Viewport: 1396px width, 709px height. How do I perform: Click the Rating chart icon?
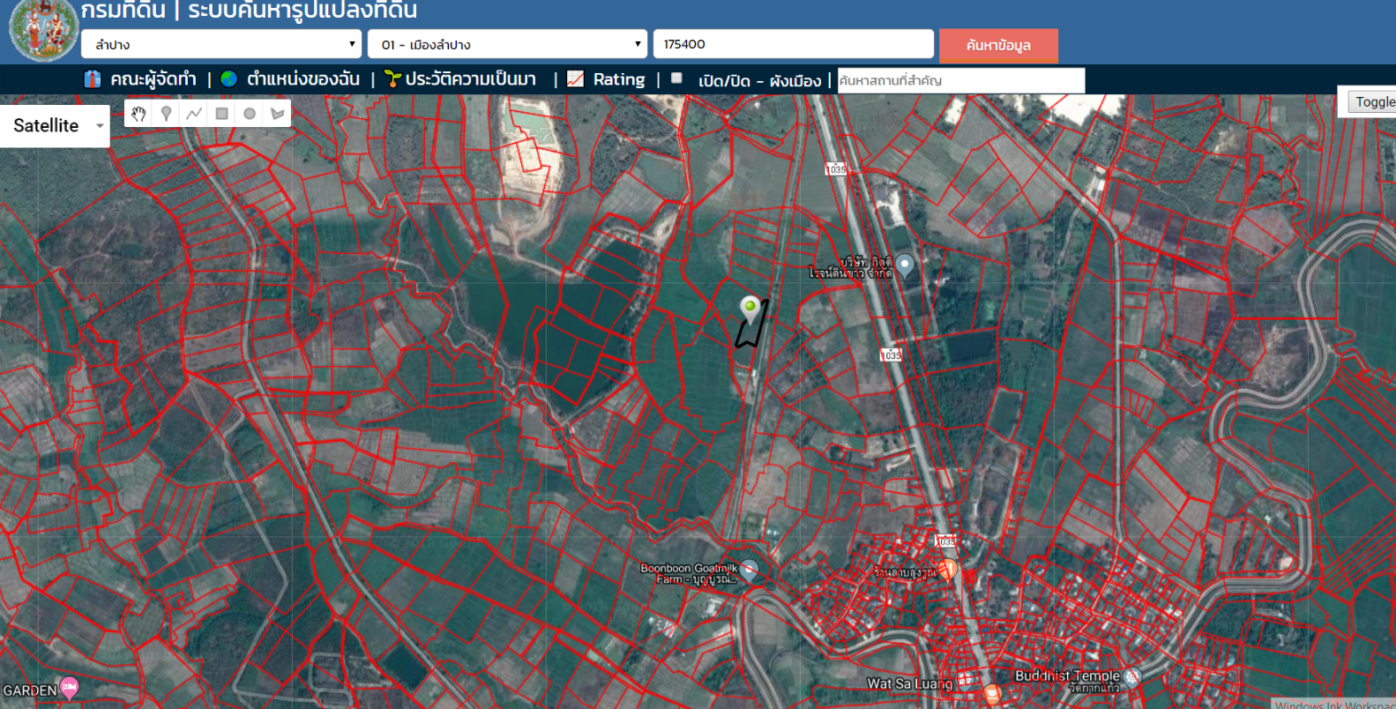[575, 78]
